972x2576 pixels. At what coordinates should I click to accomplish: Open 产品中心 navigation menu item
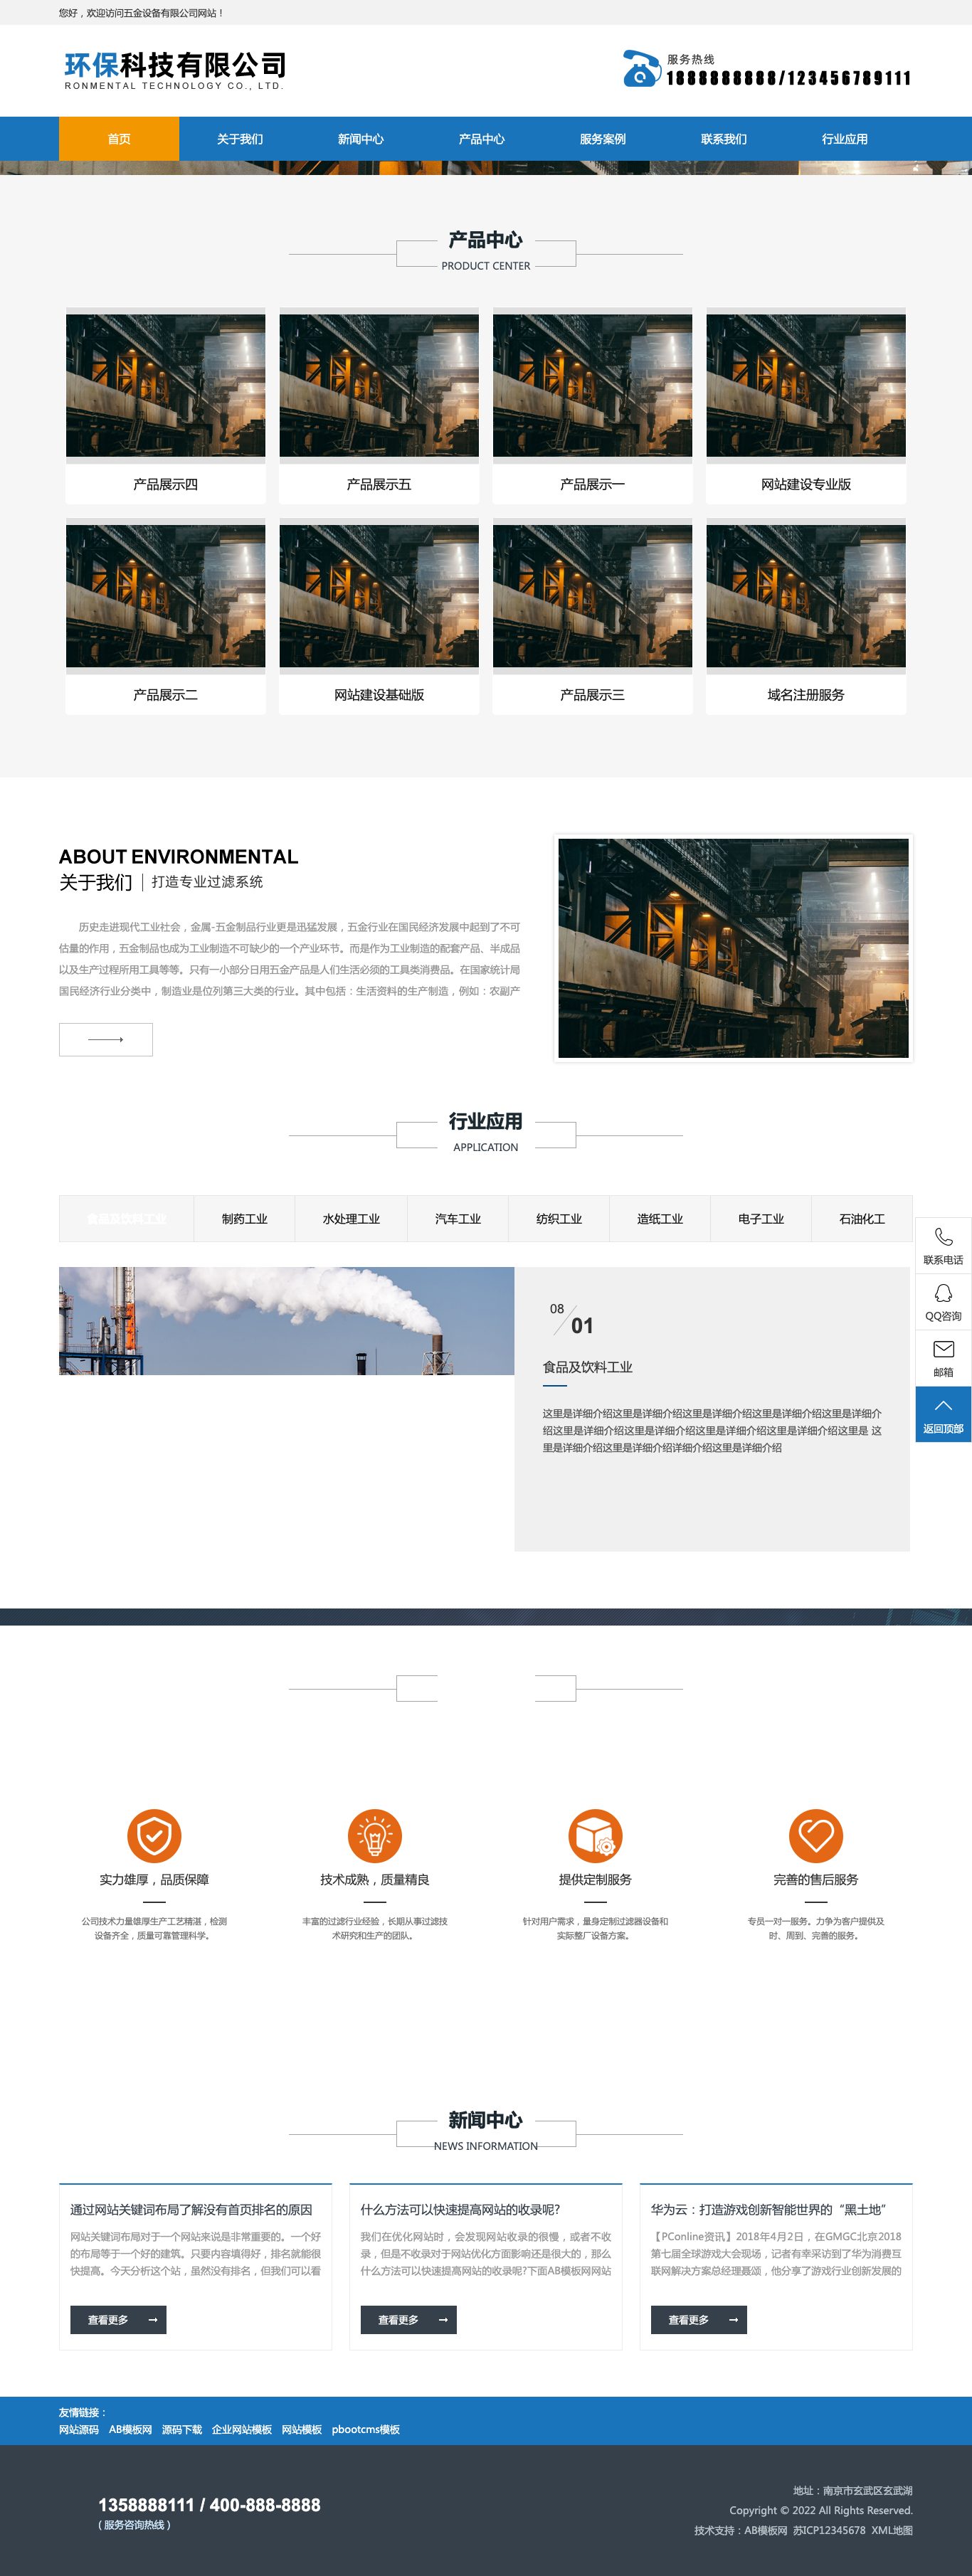[481, 139]
